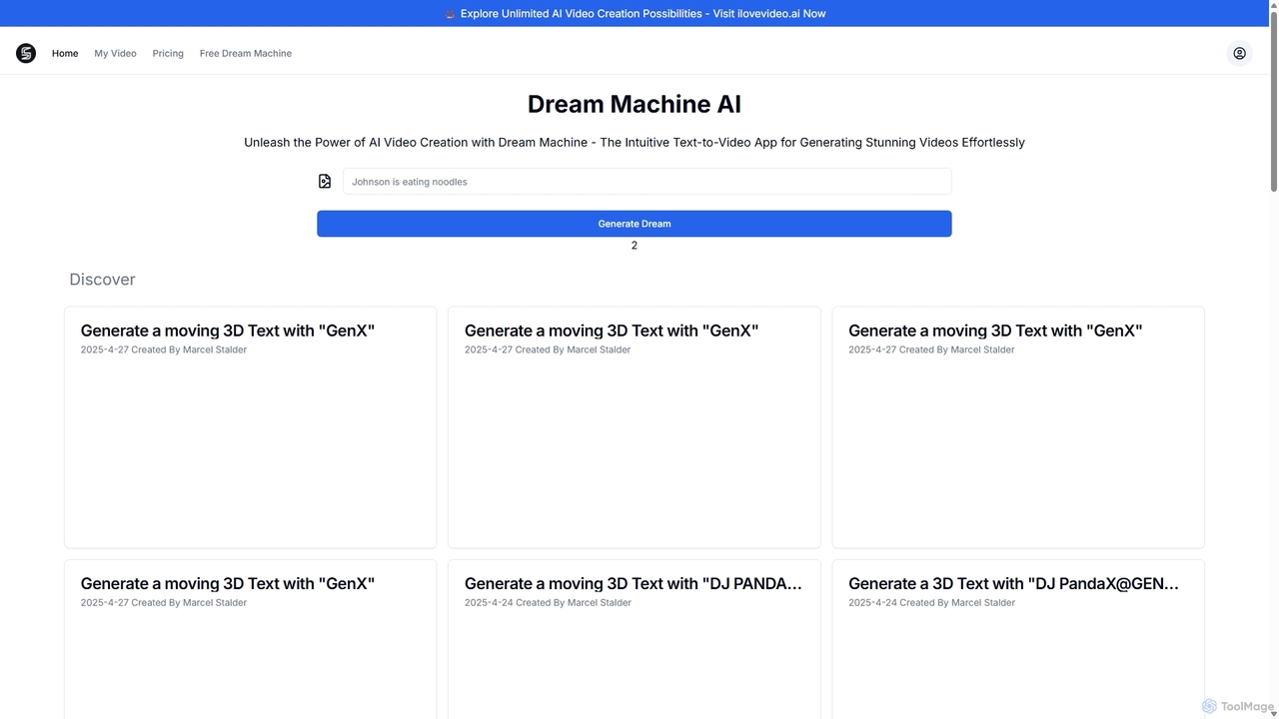Click the Discover section title
The height and width of the screenshot is (719, 1279).
[x=102, y=280]
